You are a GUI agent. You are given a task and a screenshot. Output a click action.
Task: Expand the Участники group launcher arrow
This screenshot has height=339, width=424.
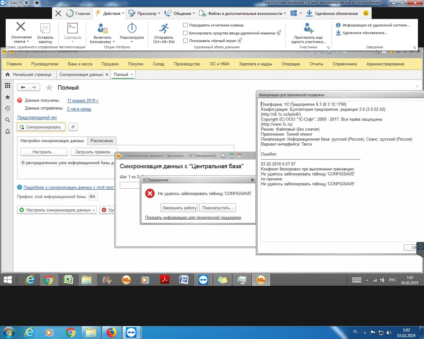coord(328,47)
